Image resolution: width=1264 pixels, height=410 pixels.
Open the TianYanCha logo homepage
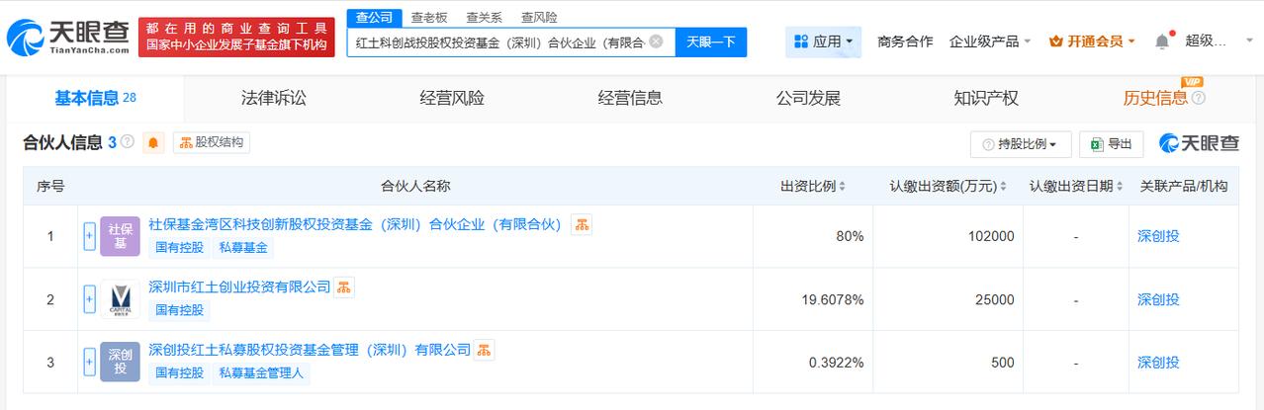click(68, 37)
